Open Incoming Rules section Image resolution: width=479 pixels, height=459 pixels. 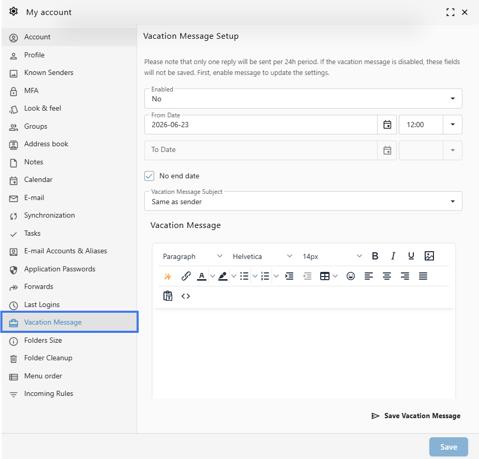(x=69, y=394)
